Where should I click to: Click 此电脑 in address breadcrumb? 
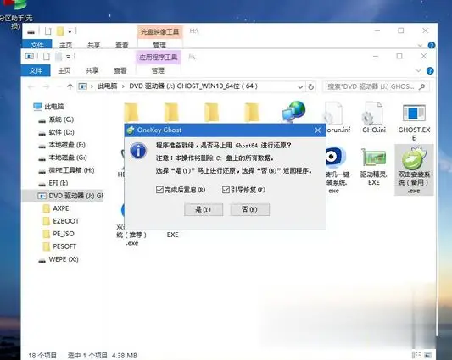point(108,86)
